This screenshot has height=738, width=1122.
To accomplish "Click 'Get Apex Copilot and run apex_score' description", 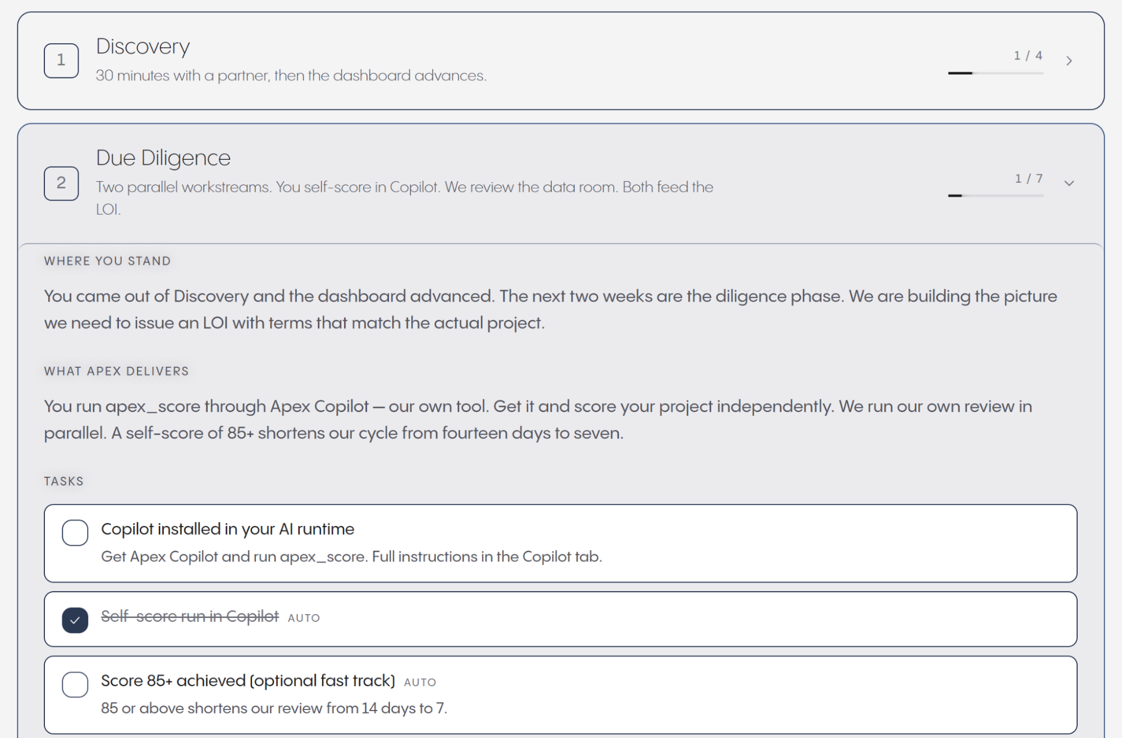I will coord(351,556).
